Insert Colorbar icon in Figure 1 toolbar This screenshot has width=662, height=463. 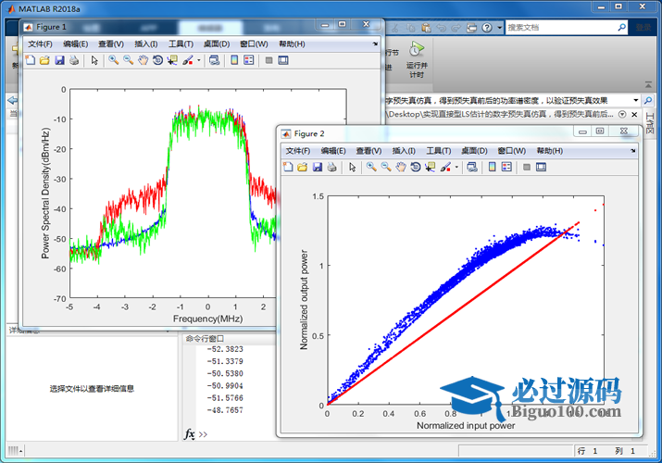(x=234, y=60)
